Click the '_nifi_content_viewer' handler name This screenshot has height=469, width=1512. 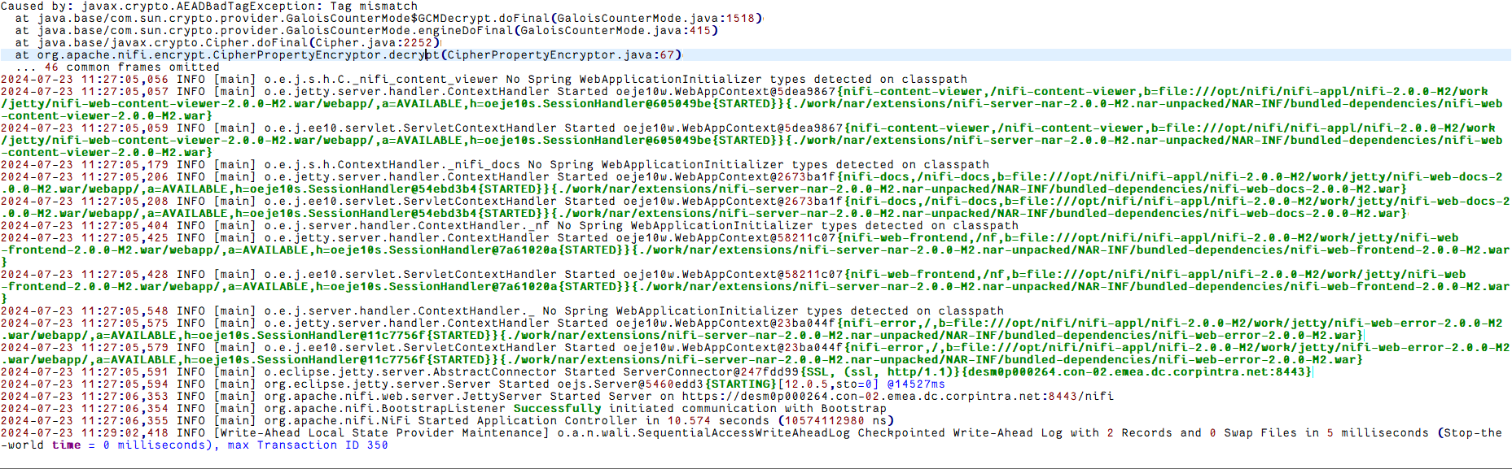(425, 79)
